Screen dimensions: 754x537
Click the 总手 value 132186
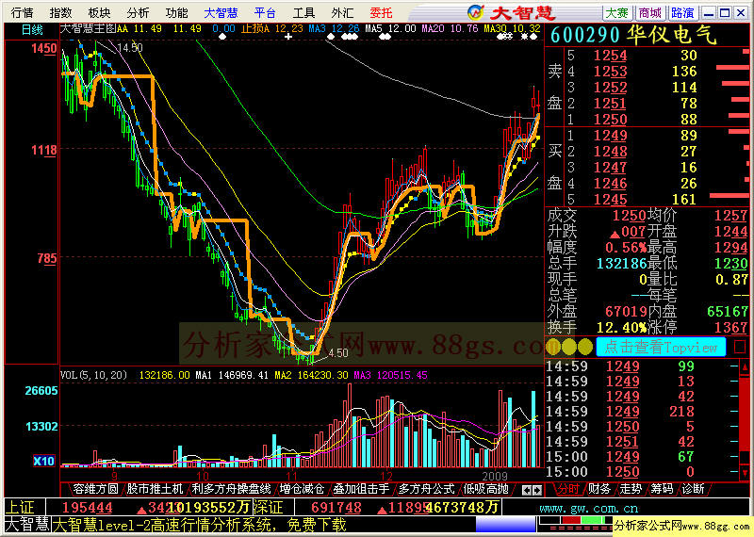(621, 264)
